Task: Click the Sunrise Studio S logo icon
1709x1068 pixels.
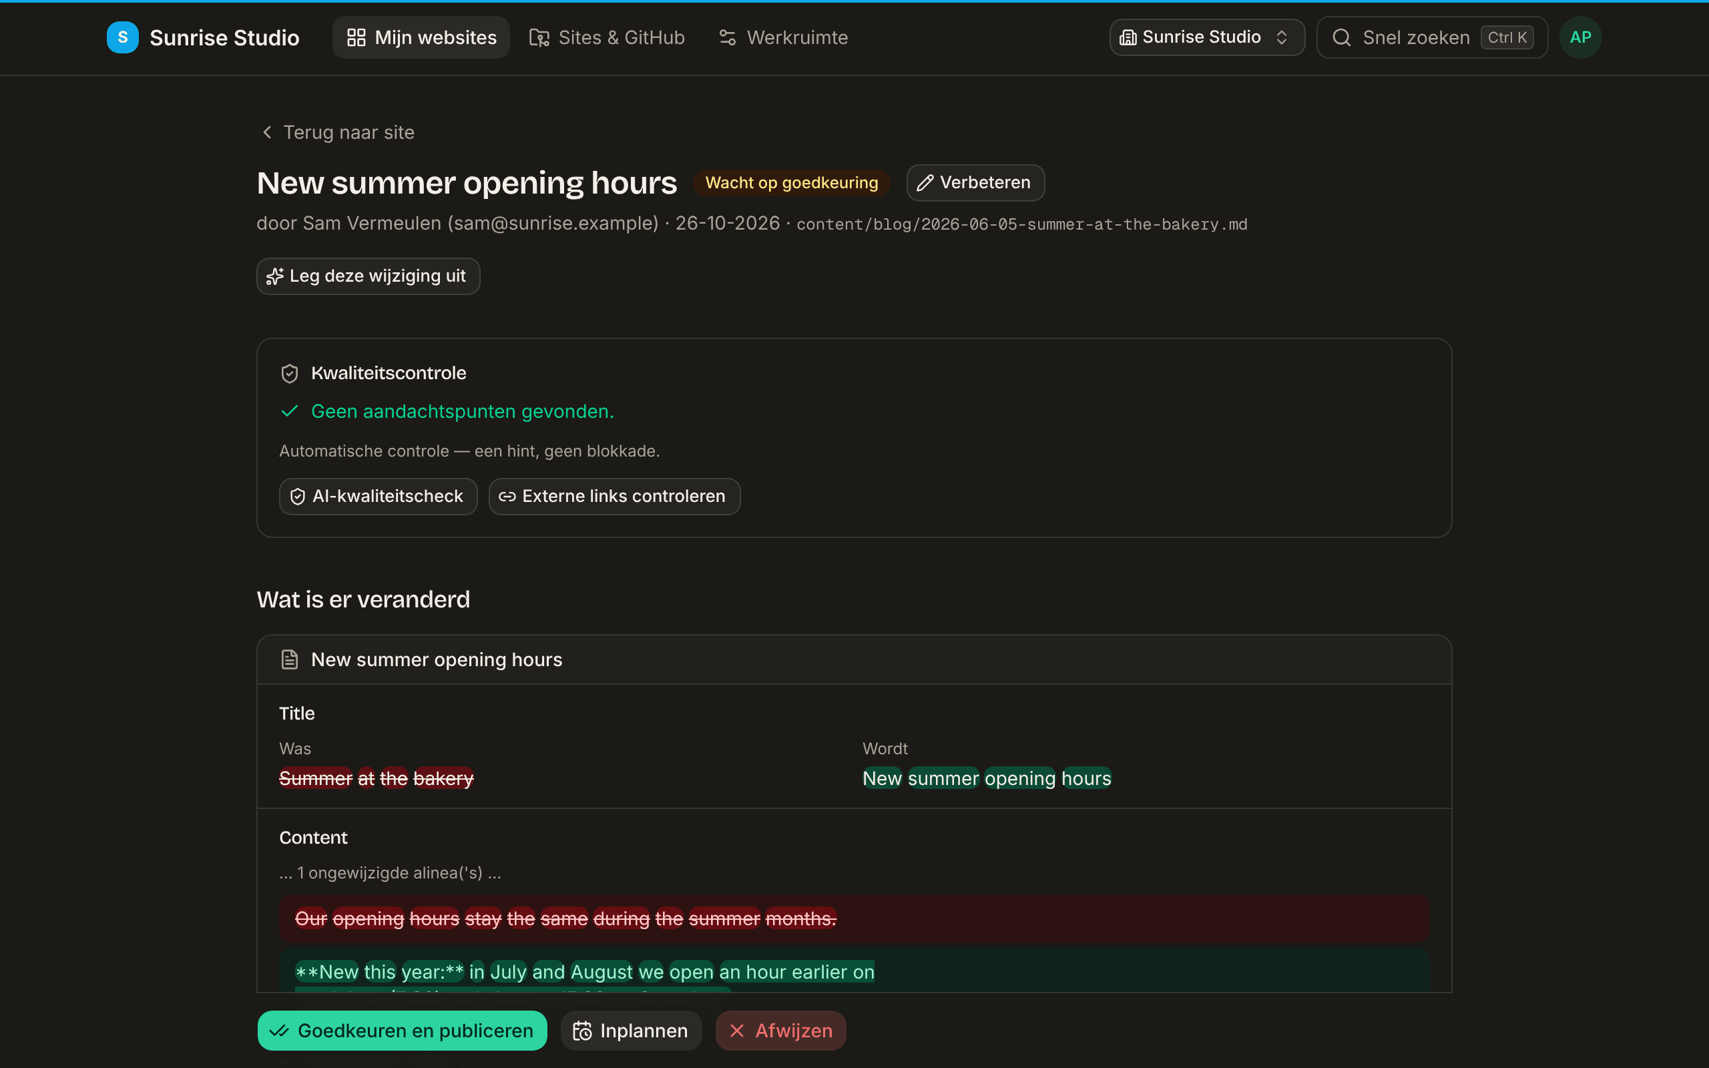Action: (x=122, y=37)
